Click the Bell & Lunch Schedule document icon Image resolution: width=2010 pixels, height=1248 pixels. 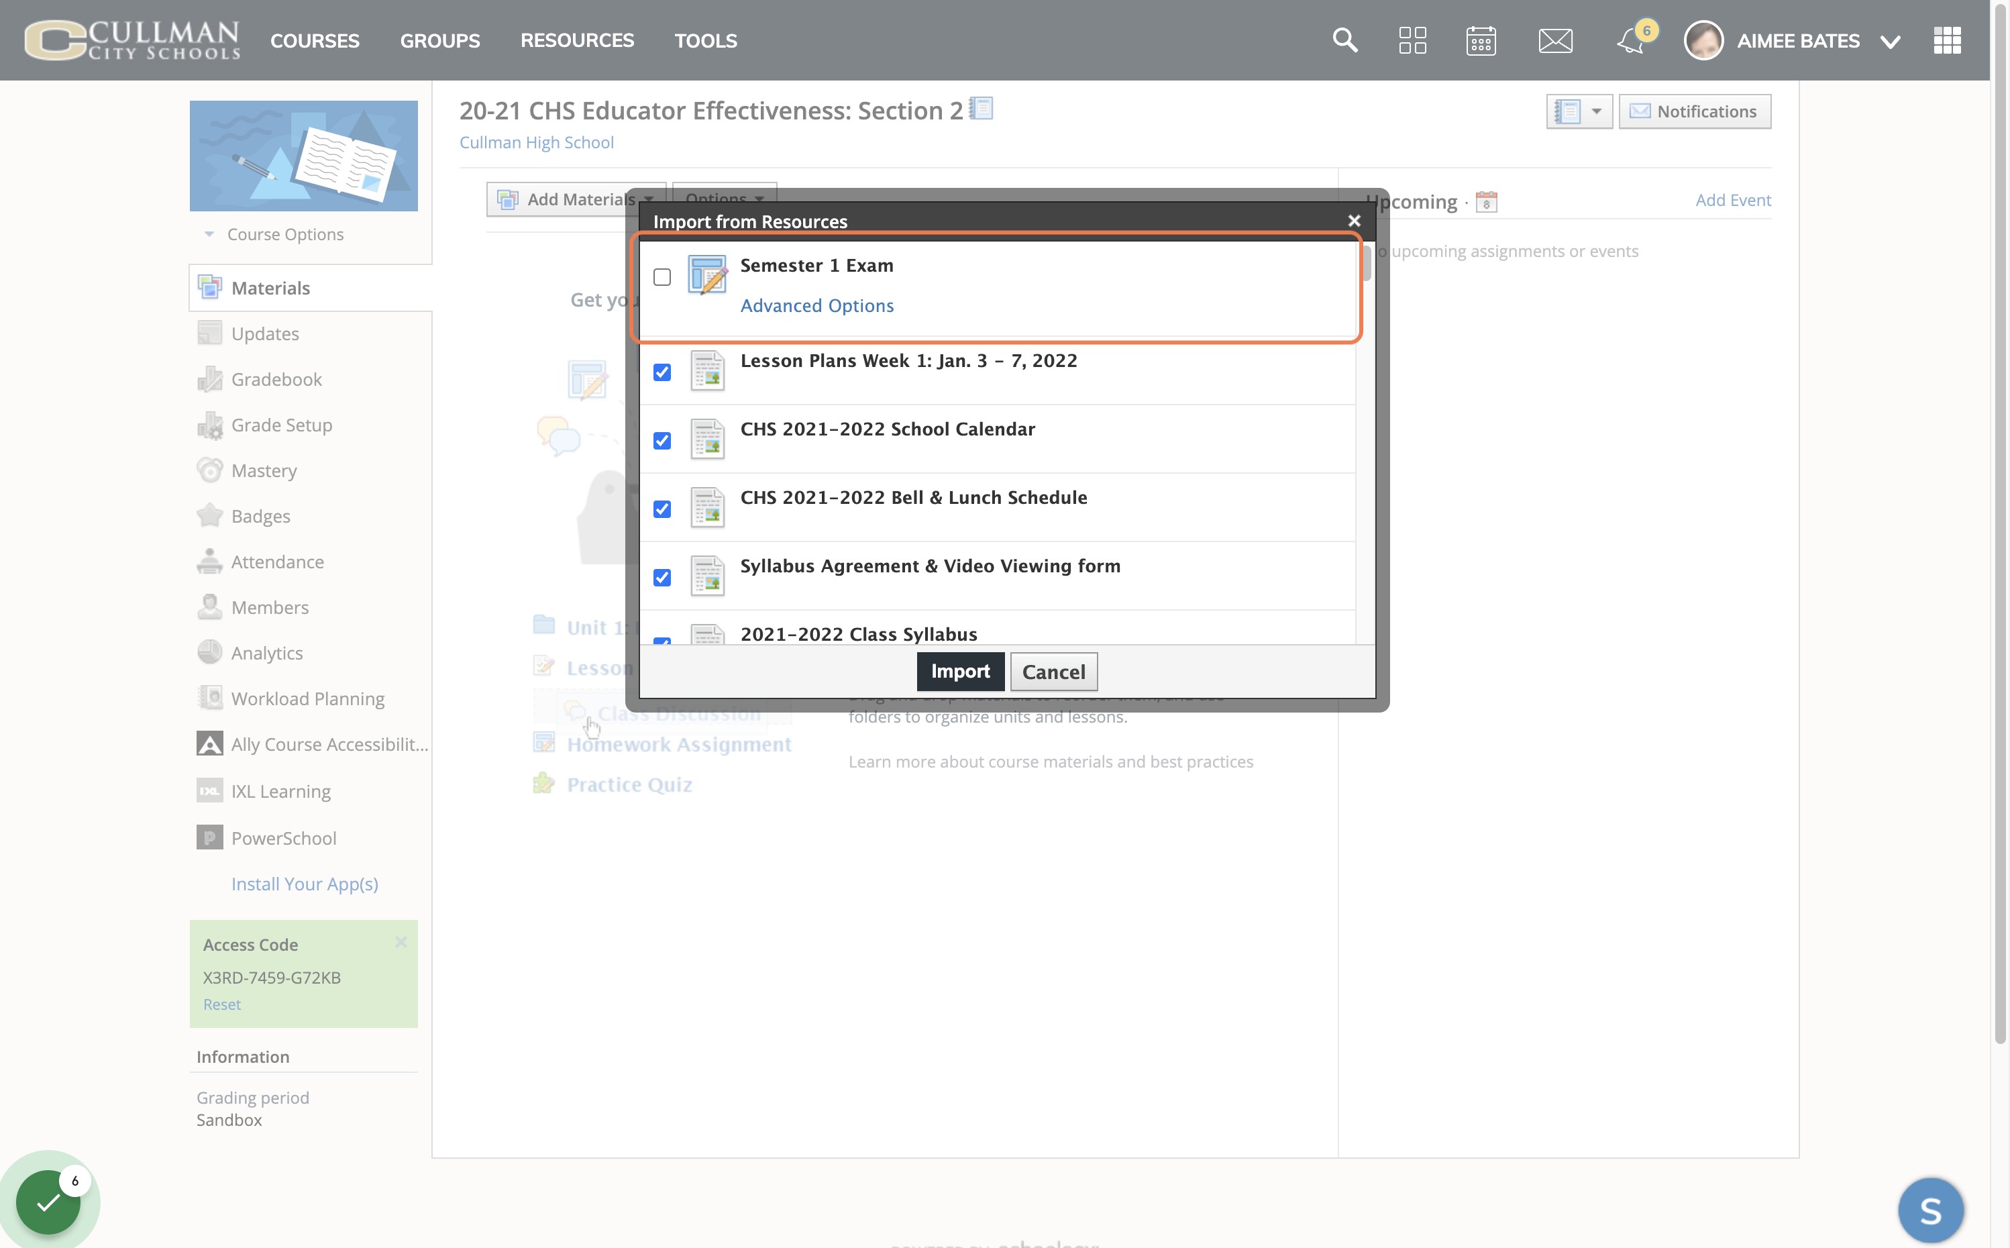click(x=707, y=508)
